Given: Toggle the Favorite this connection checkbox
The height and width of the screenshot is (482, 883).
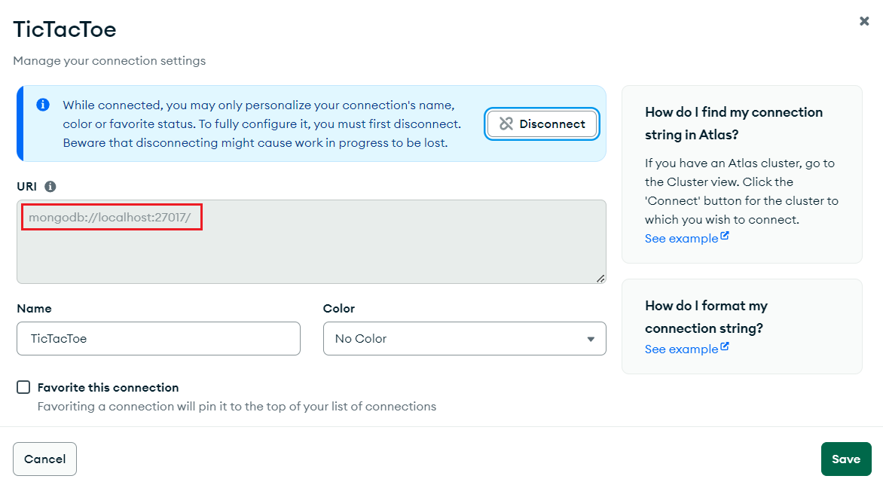Looking at the screenshot, I should [x=23, y=387].
